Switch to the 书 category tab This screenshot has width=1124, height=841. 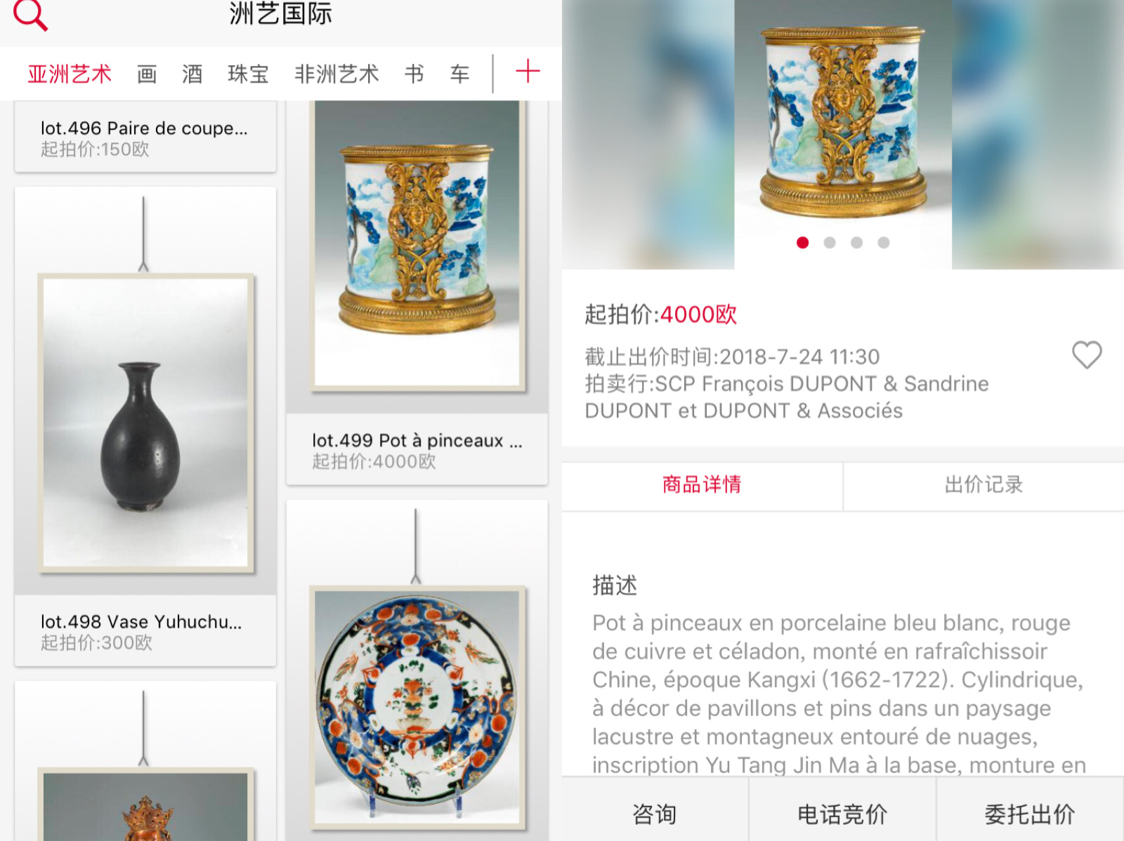click(x=414, y=74)
